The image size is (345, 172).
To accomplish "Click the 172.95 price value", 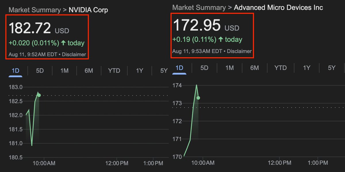I will [x=197, y=25].
